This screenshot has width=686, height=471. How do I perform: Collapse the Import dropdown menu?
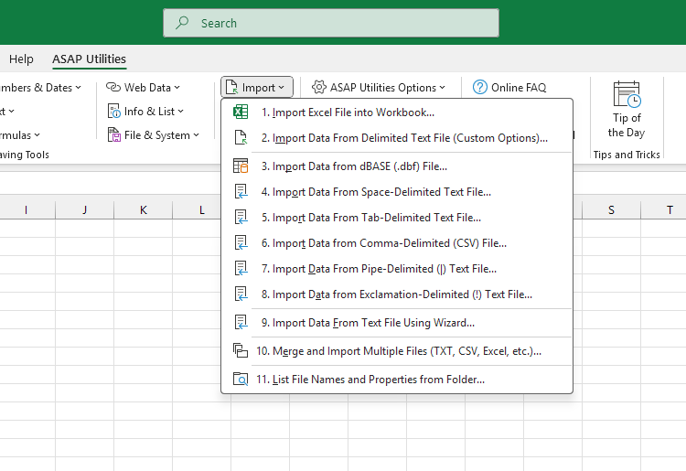coord(257,88)
